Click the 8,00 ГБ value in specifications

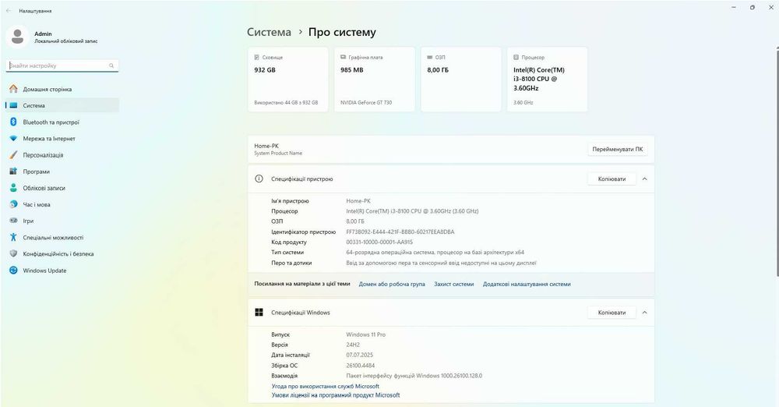pyautogui.click(x=355, y=221)
